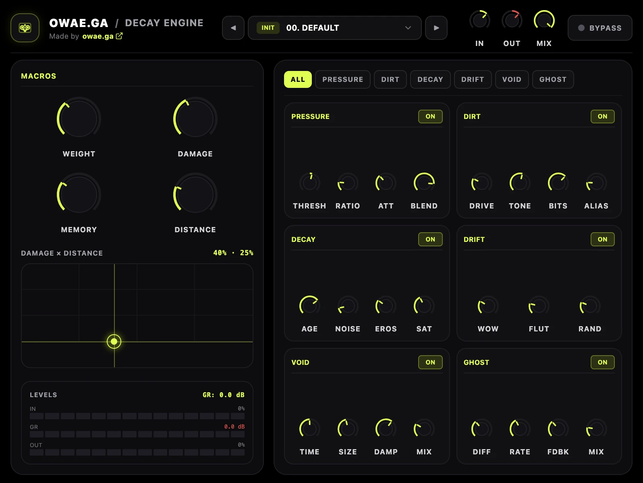Disable the DRIFT module ON switch
643x483 pixels.
pyautogui.click(x=602, y=239)
